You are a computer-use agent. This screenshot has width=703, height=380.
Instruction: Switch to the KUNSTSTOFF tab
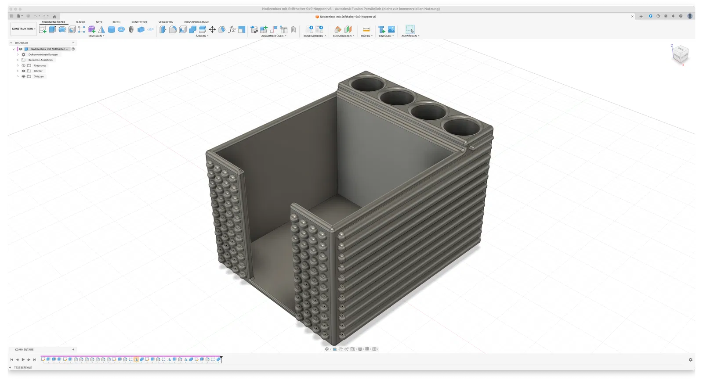139,22
